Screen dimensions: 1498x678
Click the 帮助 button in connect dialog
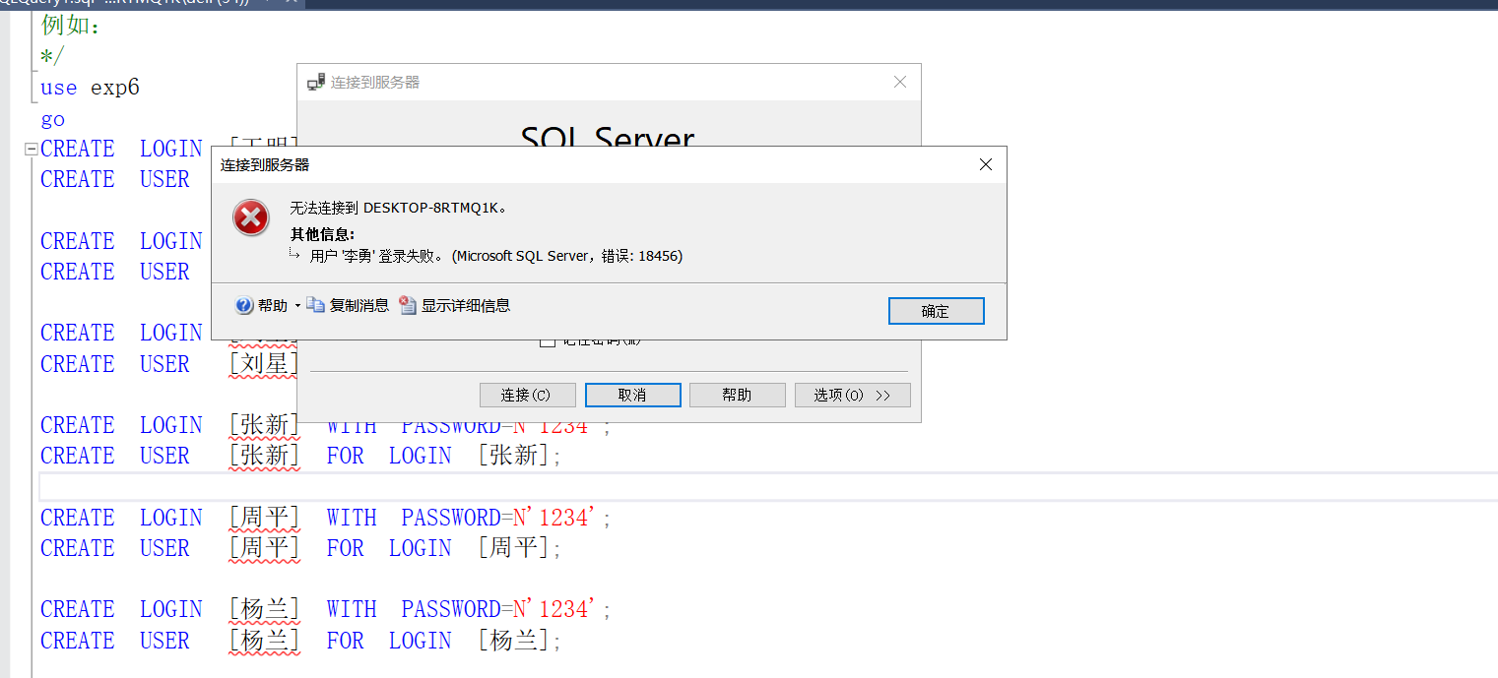737,395
